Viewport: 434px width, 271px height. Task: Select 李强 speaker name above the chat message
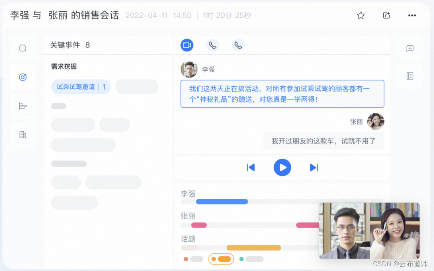[x=209, y=69]
